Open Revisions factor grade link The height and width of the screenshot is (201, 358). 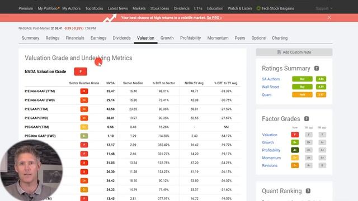(x=270, y=165)
